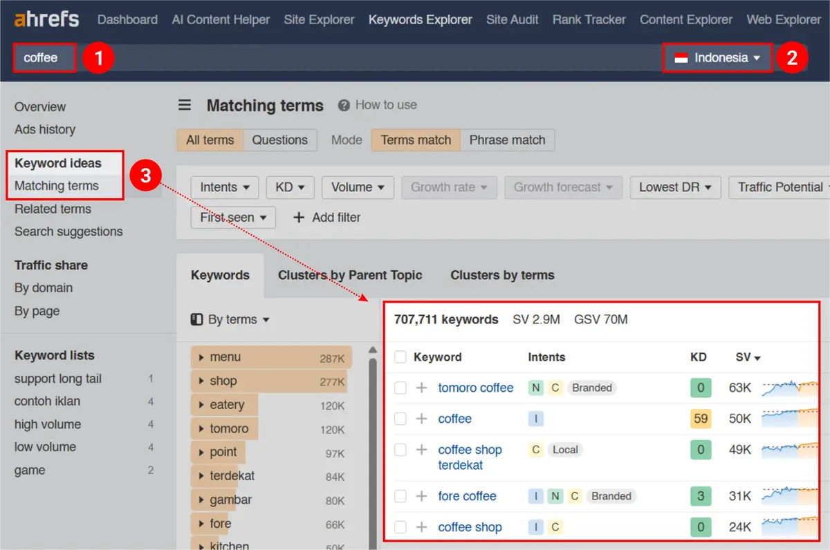Open the By terms dropdown
This screenshot has height=550, width=830.
[231, 319]
